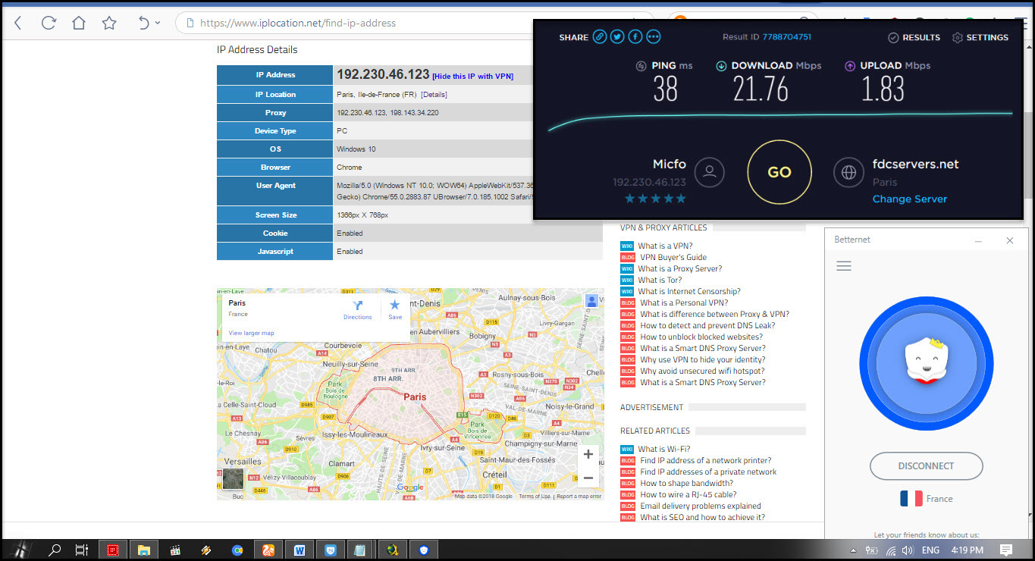Switch to the Notepad app on the taskbar

(361, 550)
